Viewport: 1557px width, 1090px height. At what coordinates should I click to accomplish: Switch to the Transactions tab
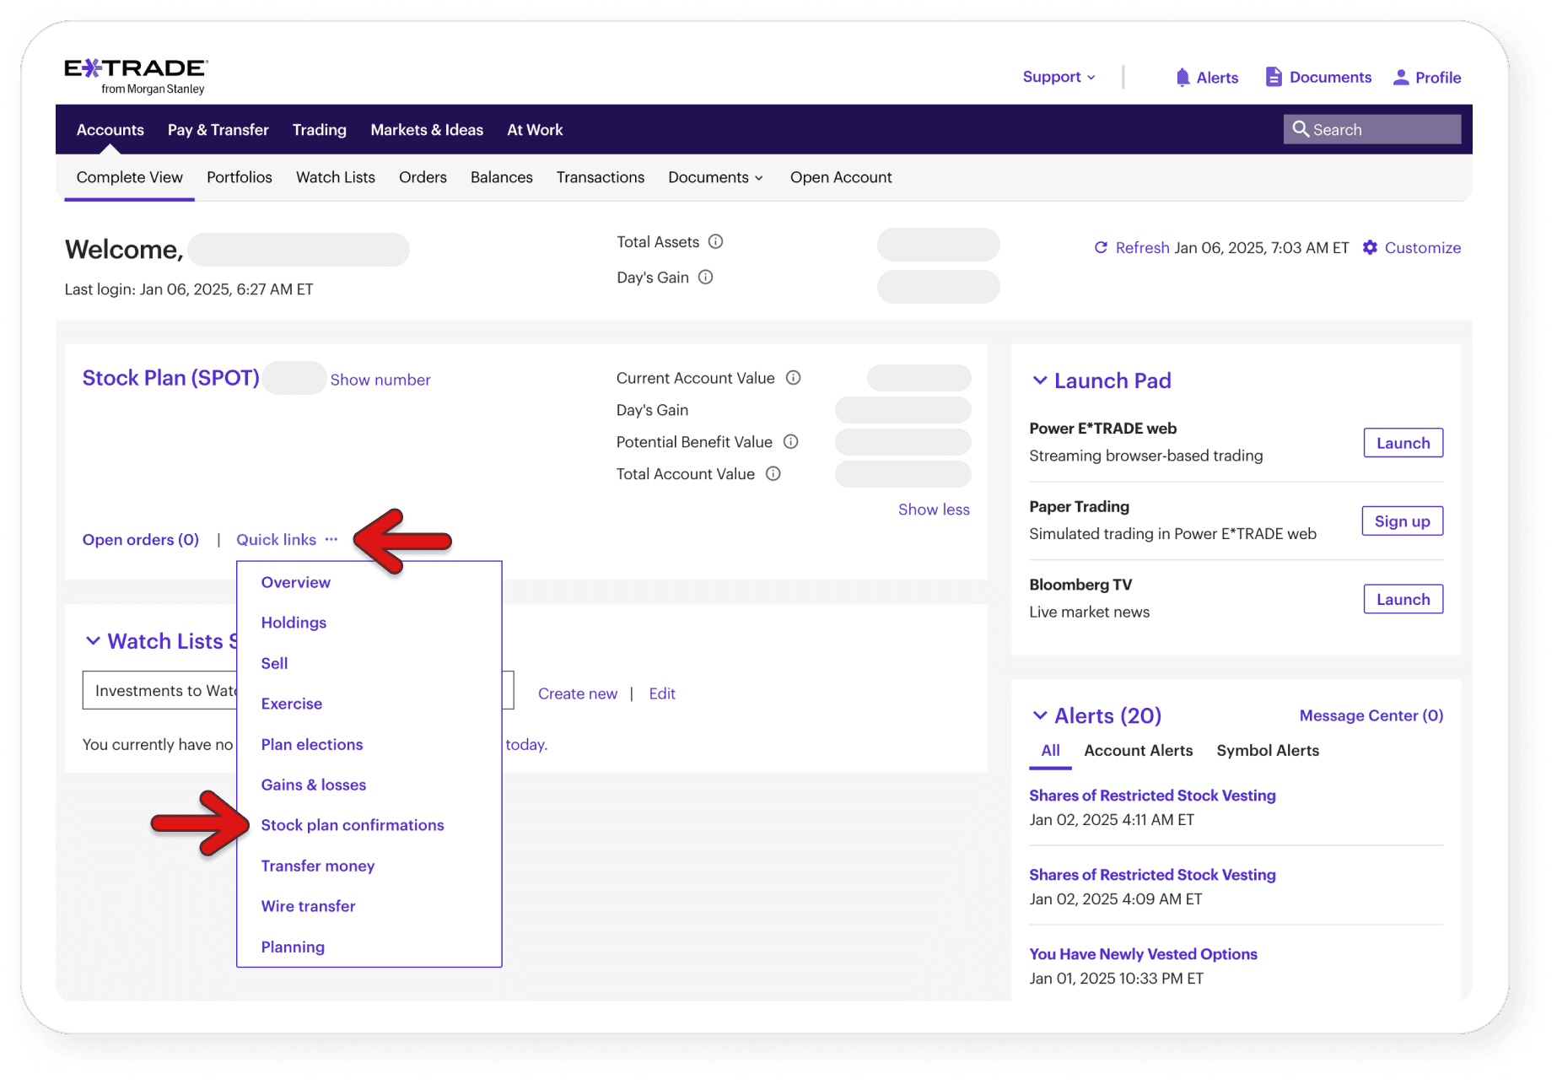[x=601, y=177]
